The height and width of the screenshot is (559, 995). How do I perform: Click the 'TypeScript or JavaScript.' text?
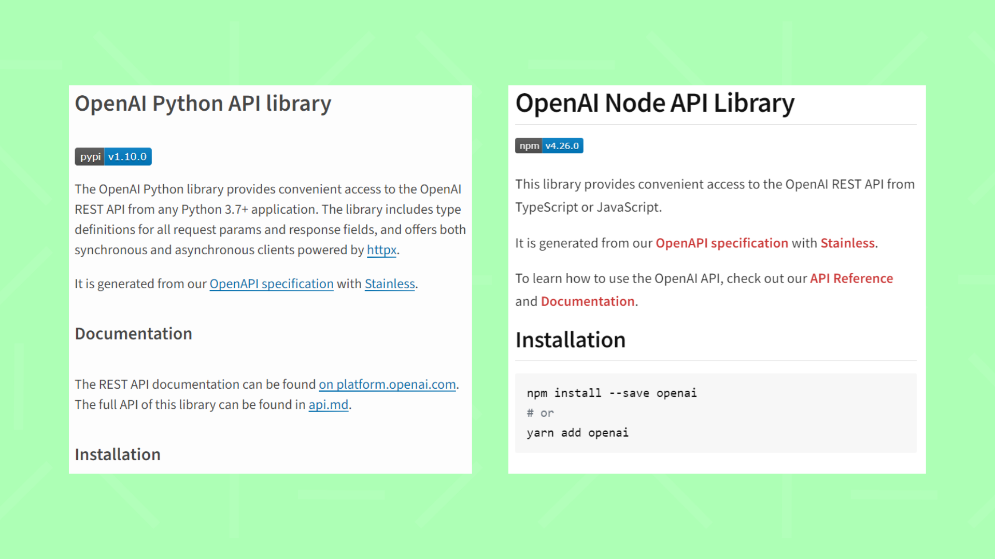588,208
